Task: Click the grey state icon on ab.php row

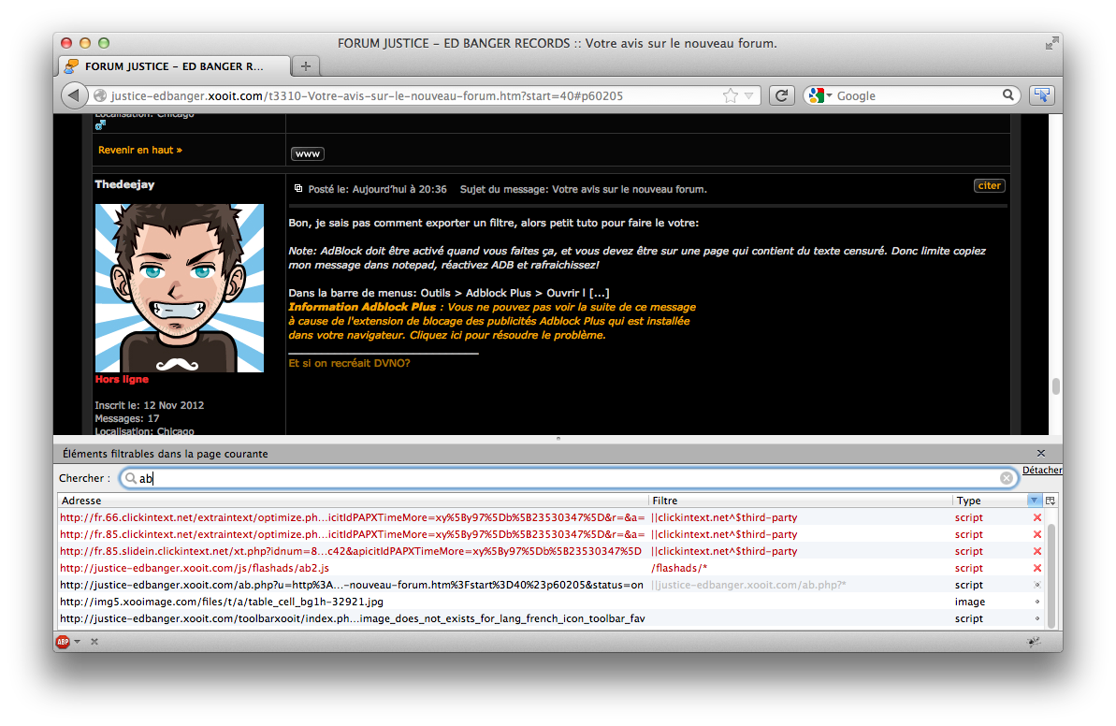Action: point(1037,585)
